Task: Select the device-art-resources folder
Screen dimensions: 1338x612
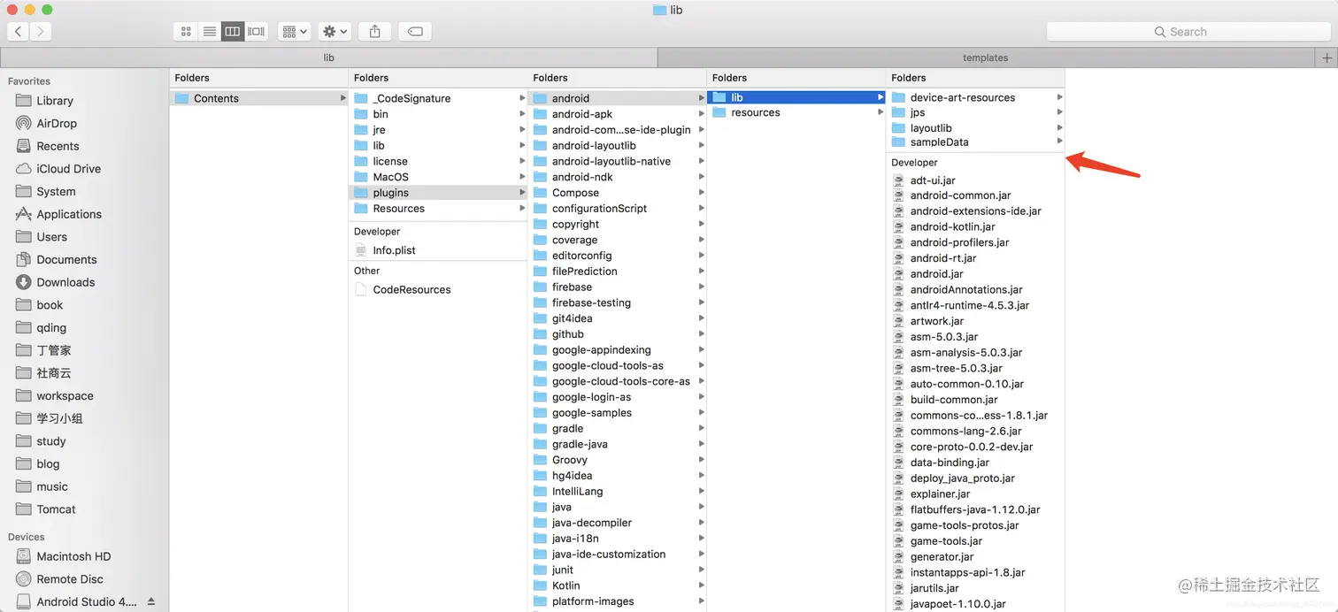Action: (975, 97)
